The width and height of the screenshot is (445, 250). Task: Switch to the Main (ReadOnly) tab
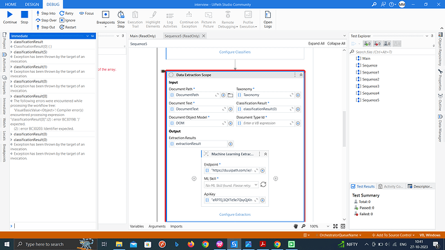click(143, 36)
